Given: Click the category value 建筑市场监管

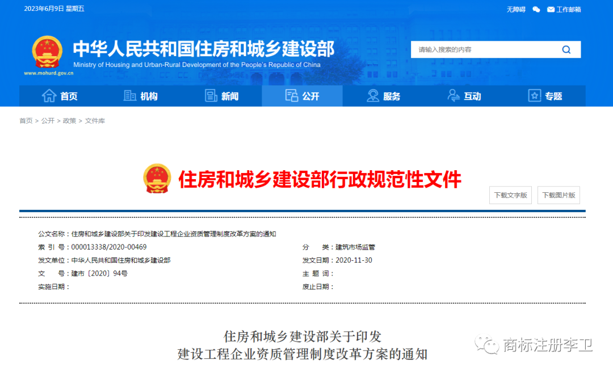Looking at the screenshot, I should point(355,247).
